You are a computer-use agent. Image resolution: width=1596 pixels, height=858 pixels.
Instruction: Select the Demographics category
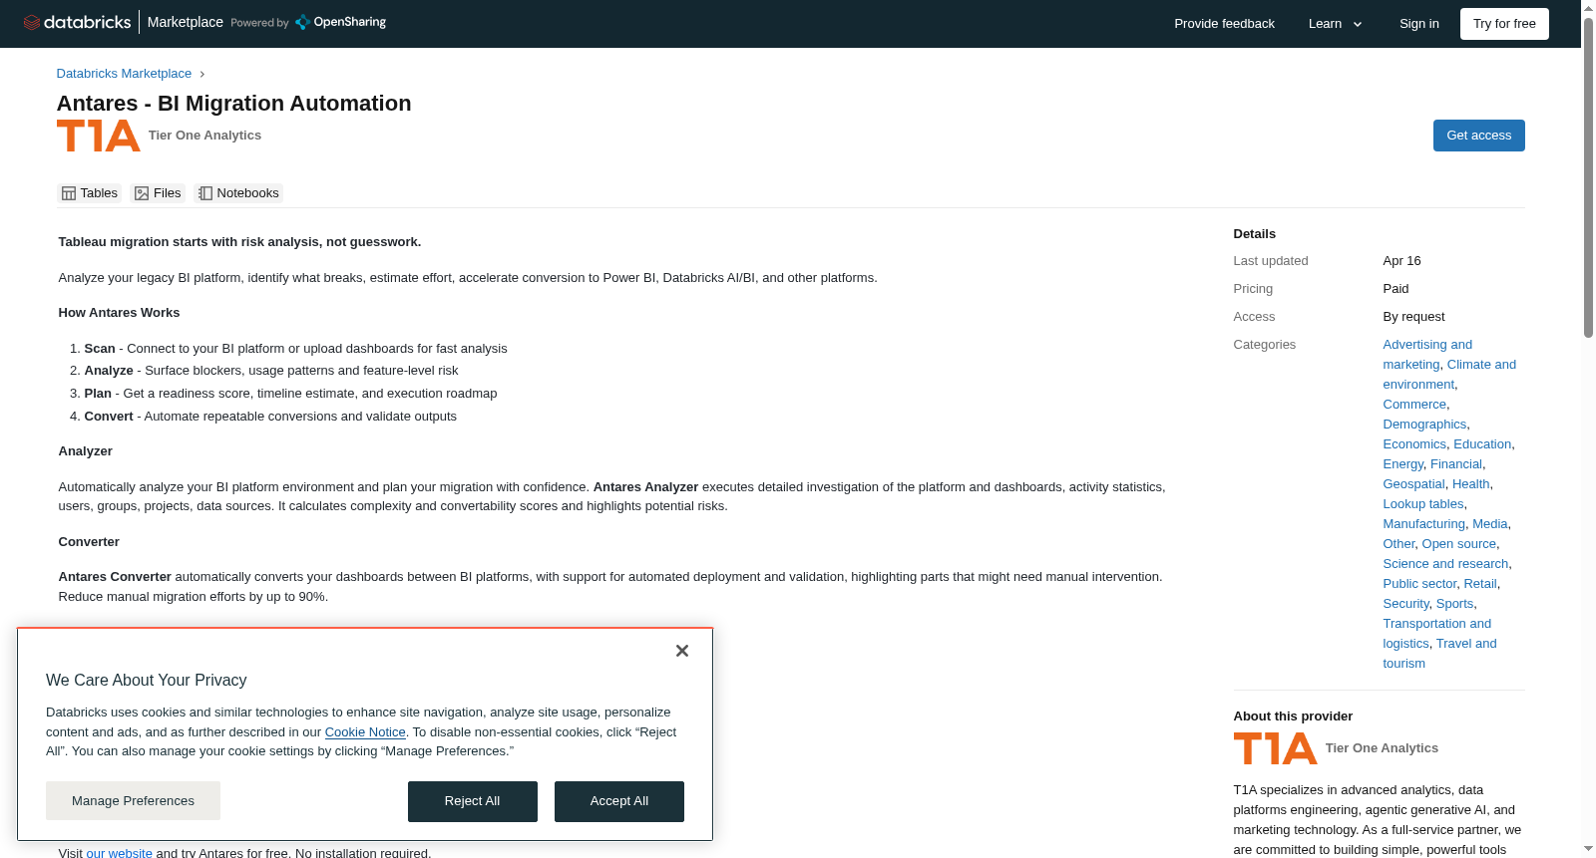pos(1424,425)
